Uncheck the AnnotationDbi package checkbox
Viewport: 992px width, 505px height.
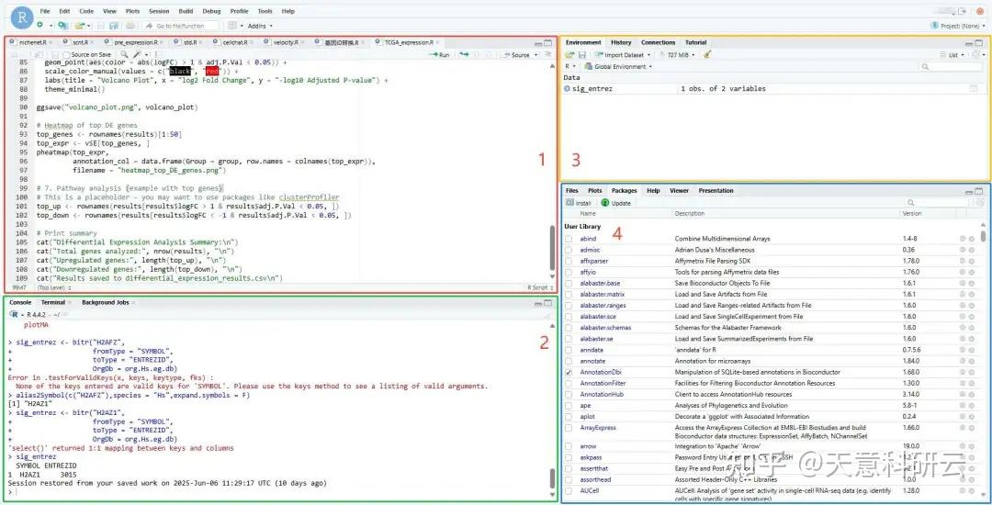click(569, 372)
